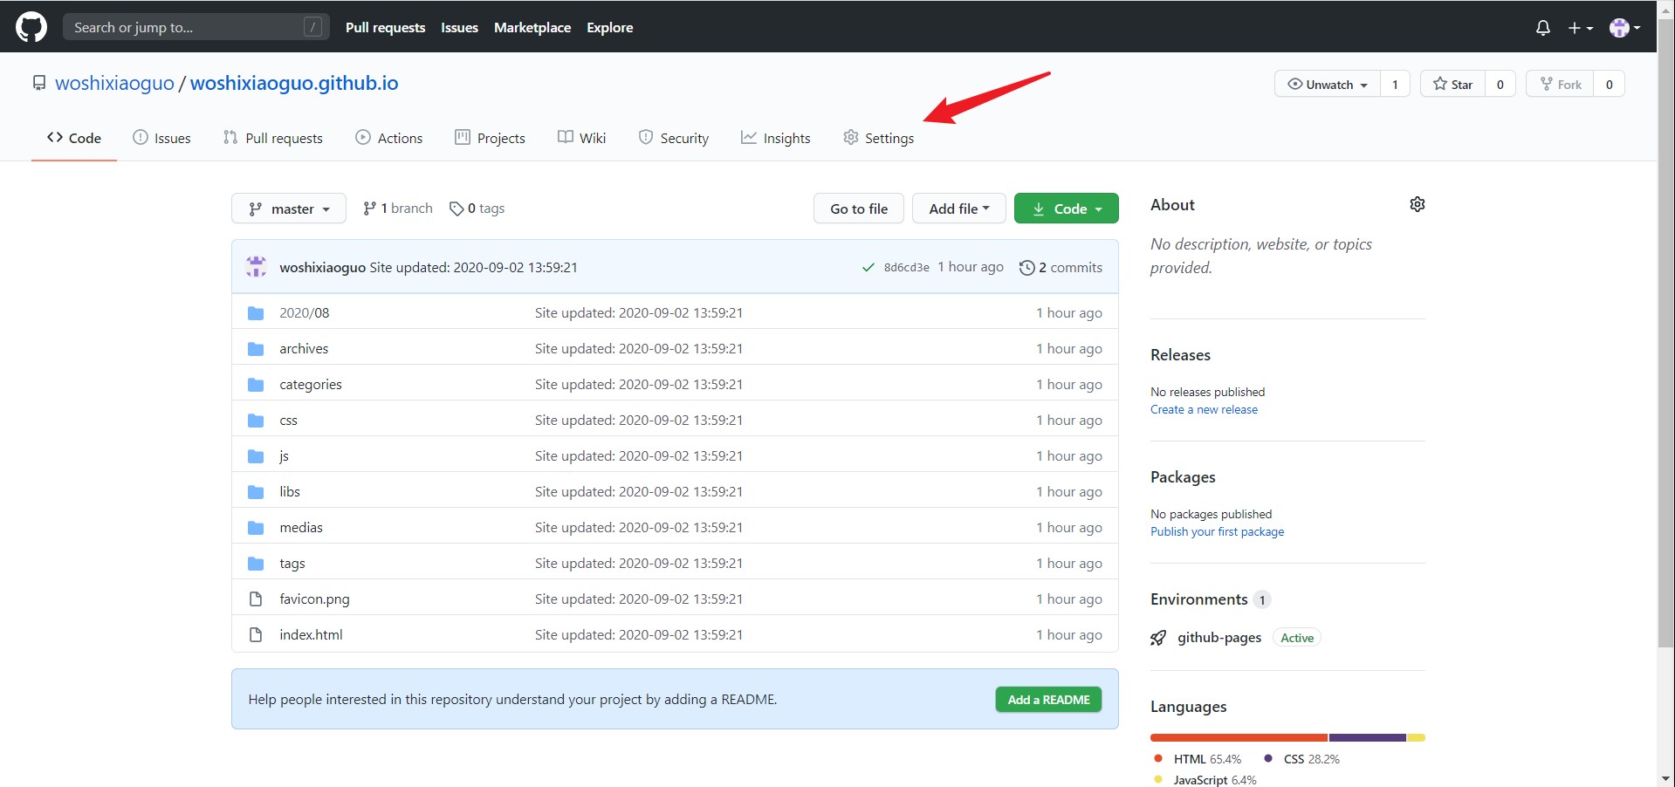Open the Security tab

coord(673,138)
